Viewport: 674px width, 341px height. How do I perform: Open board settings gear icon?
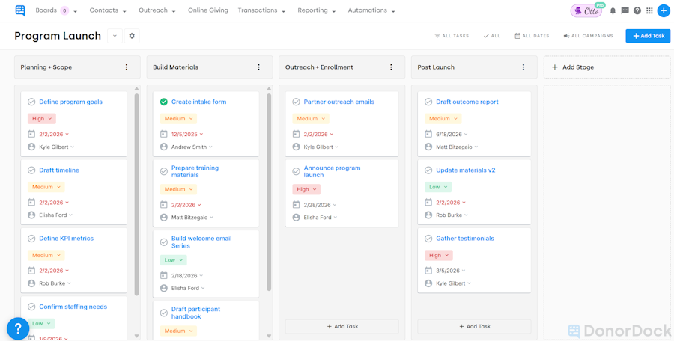pos(132,36)
